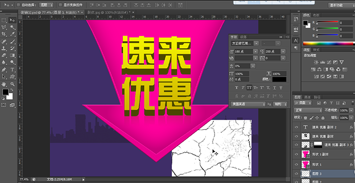Screen dimensions: 355x183
Task: Select the Blur tool
Action: pyautogui.click(x=4, y=62)
